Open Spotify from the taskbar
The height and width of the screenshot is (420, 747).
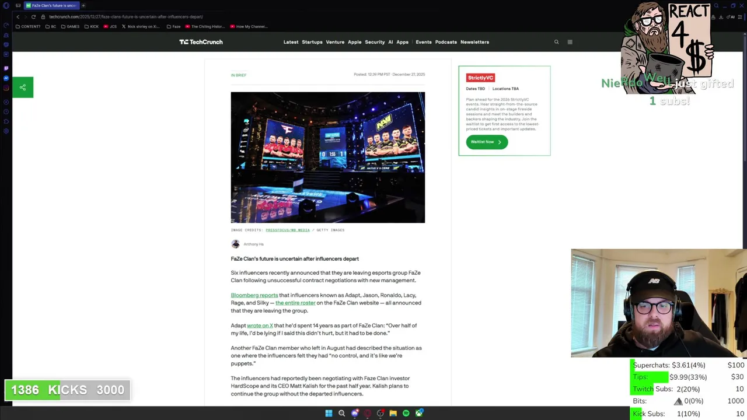pos(406,413)
